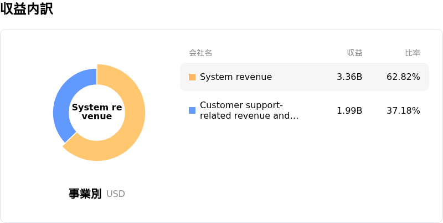Click the truncated ellipsis in Customer support name

tap(295, 116)
